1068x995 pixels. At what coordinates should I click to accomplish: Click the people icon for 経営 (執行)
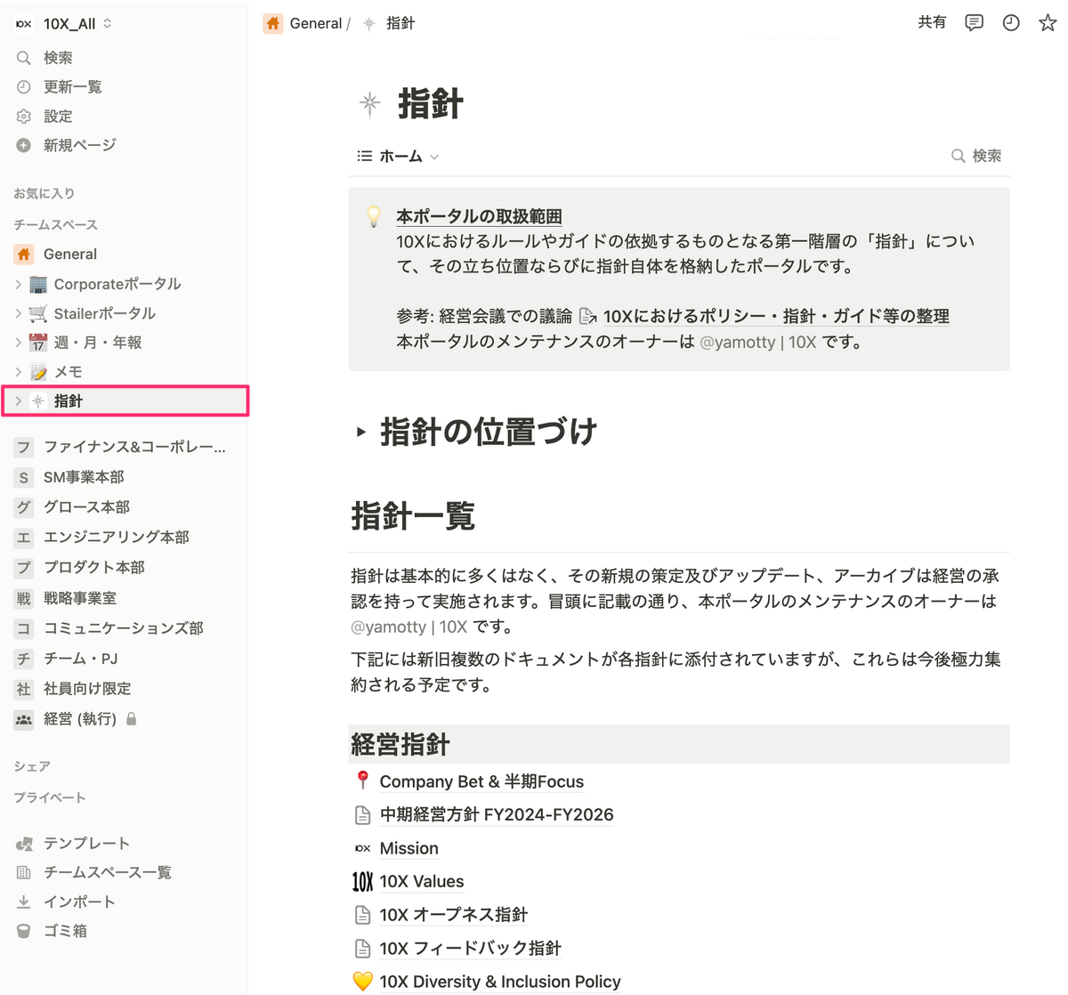(24, 719)
